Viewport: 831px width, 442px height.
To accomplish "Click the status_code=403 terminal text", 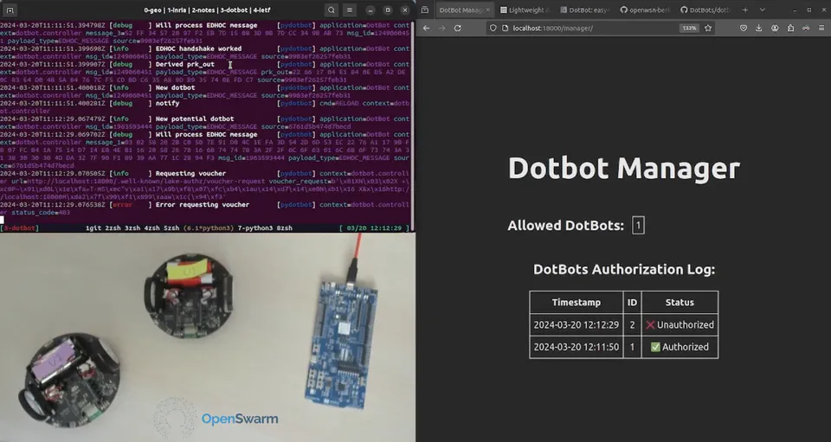I will pos(41,213).
